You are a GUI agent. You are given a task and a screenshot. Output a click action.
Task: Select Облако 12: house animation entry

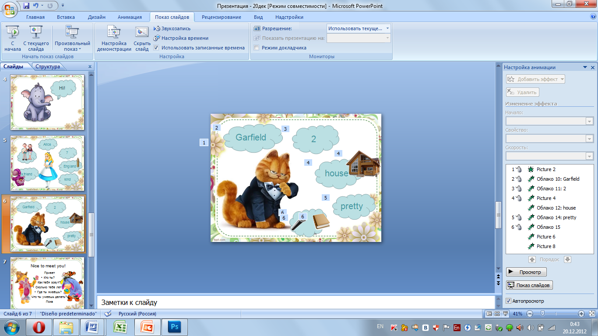[549, 208]
